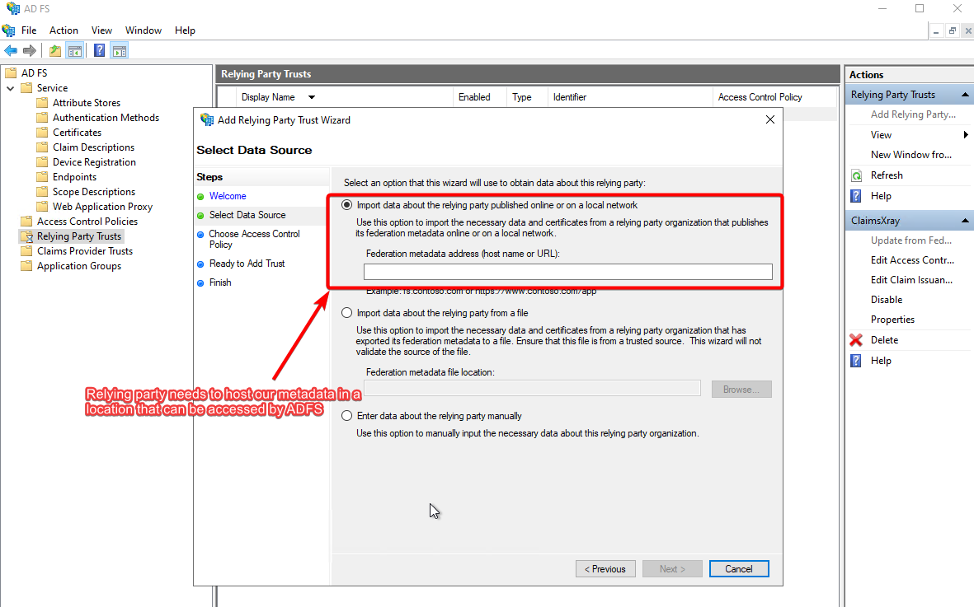The width and height of the screenshot is (974, 607).
Task: Click the Back arrow toolbar icon
Action: click(11, 51)
